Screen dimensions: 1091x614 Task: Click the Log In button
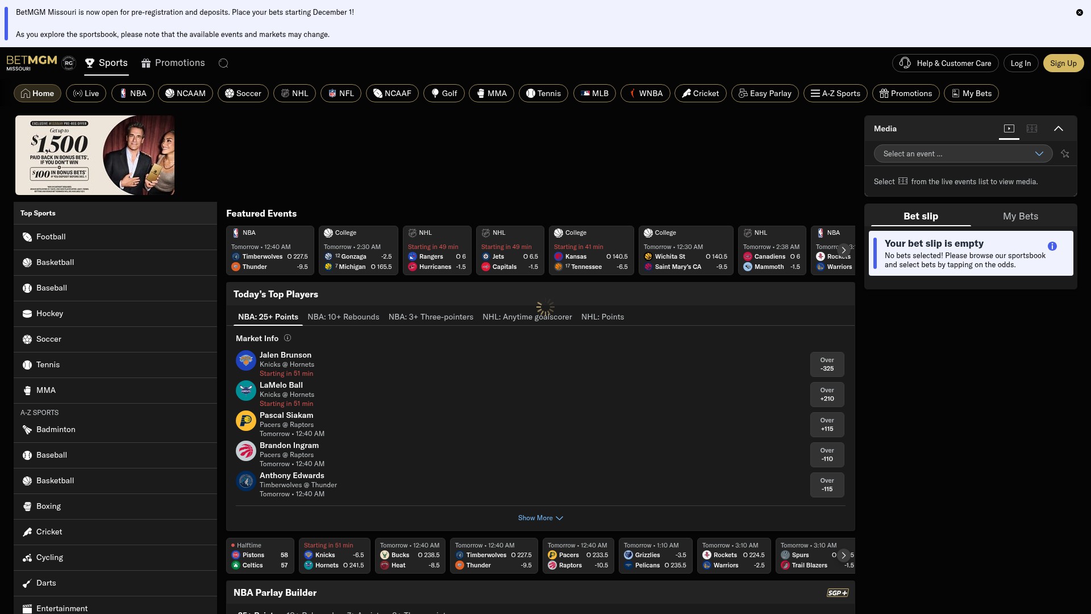tap(1021, 63)
